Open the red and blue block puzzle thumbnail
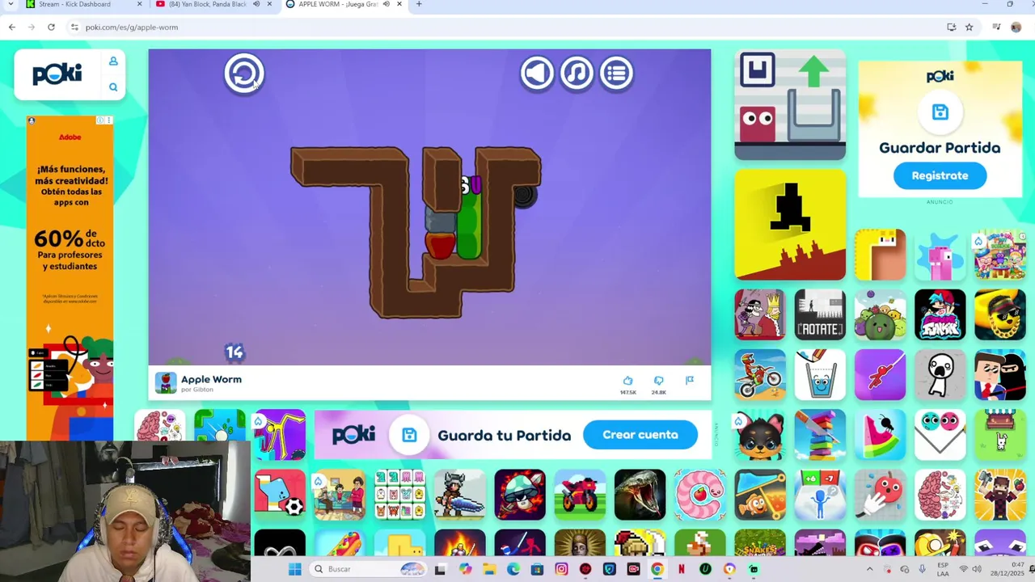 pyautogui.click(x=790, y=105)
